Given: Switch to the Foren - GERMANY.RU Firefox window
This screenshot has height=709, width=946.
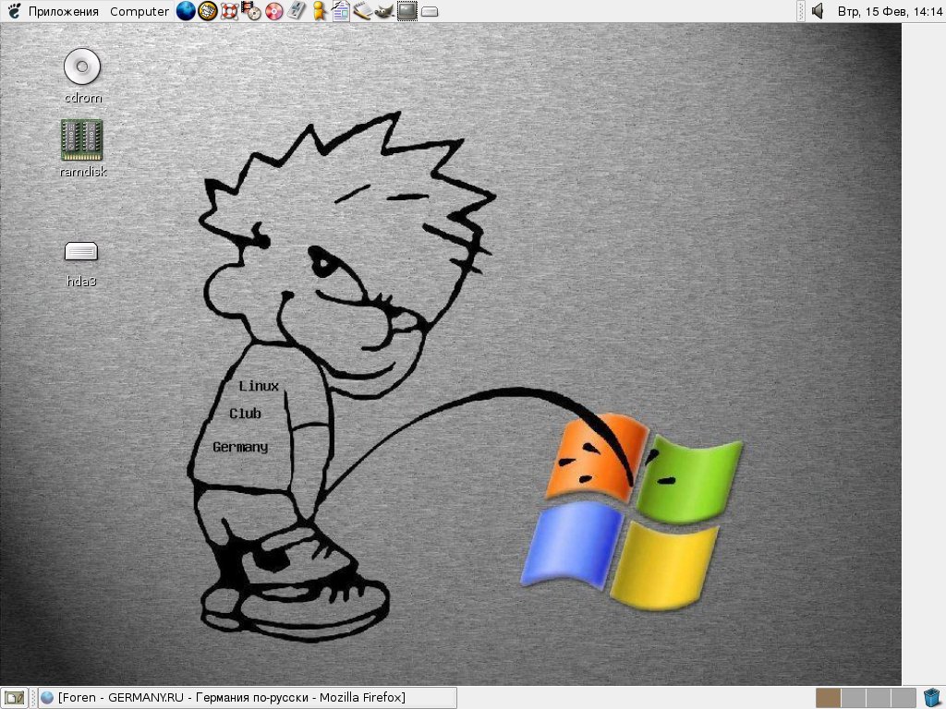Looking at the screenshot, I should click(x=247, y=698).
